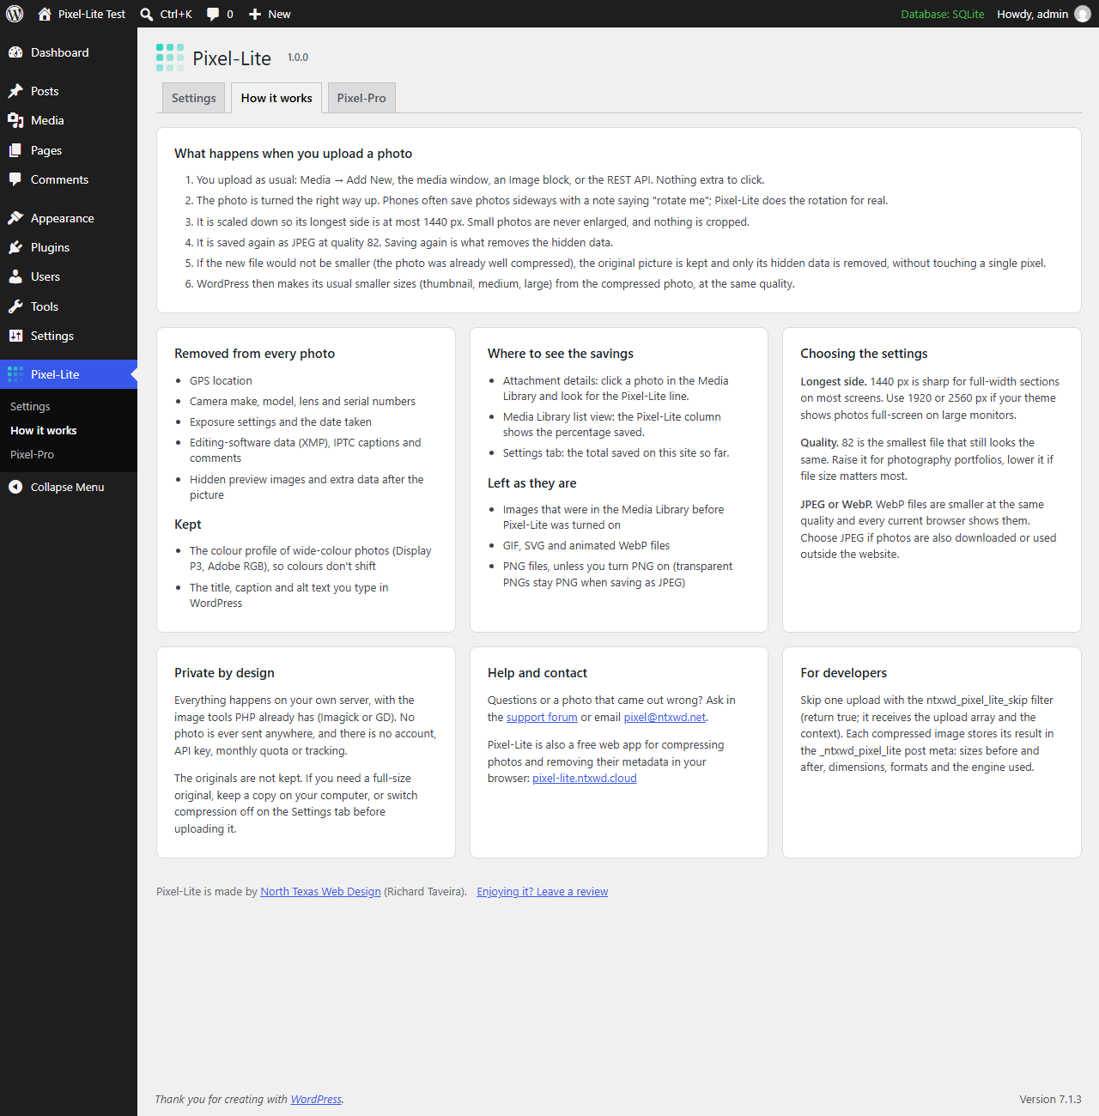Click the WordPress logo icon
This screenshot has height=1116, width=1099.
(15, 14)
